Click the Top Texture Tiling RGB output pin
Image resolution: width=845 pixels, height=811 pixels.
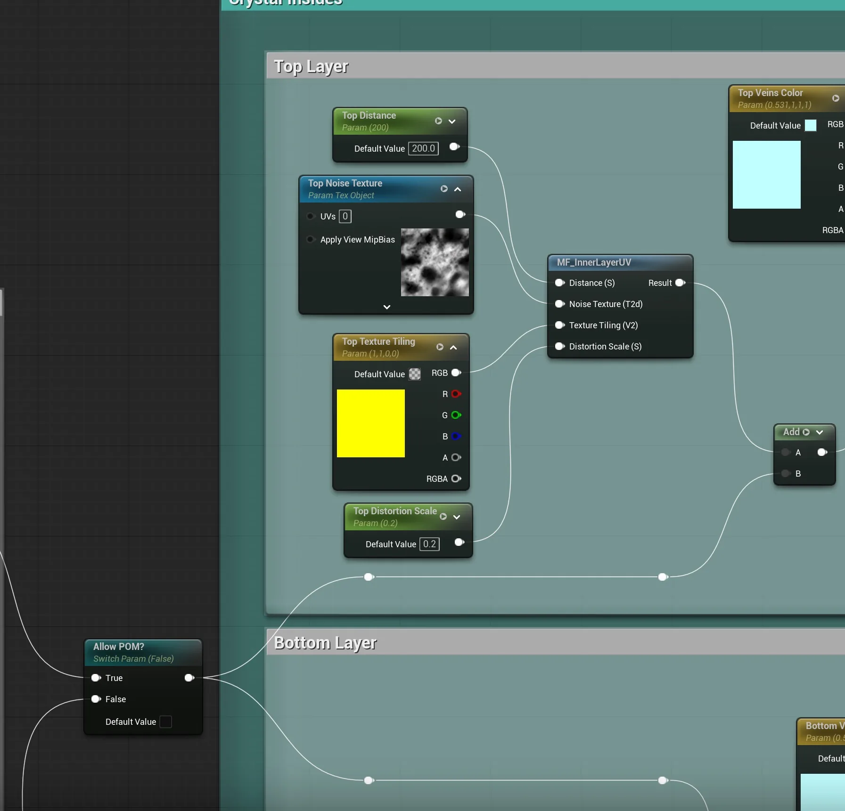456,373
